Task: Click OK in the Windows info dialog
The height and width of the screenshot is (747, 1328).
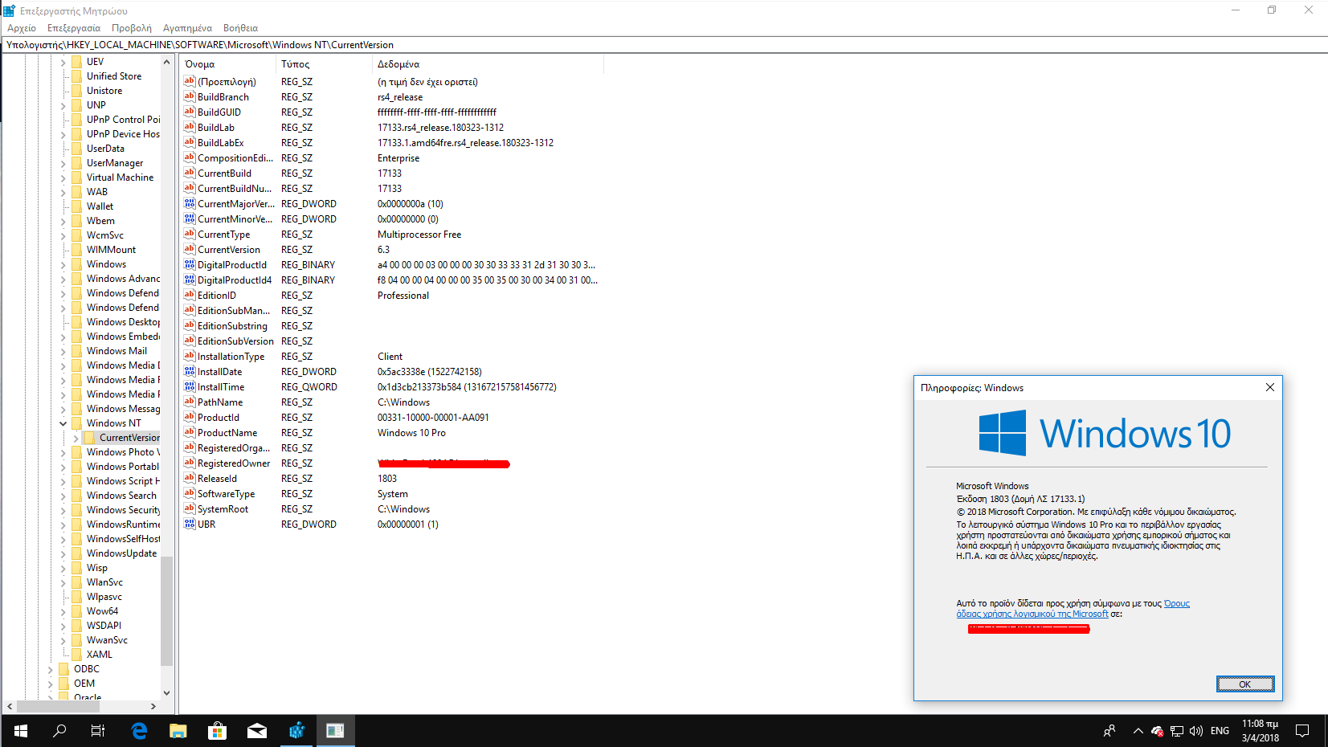Action: click(x=1244, y=684)
